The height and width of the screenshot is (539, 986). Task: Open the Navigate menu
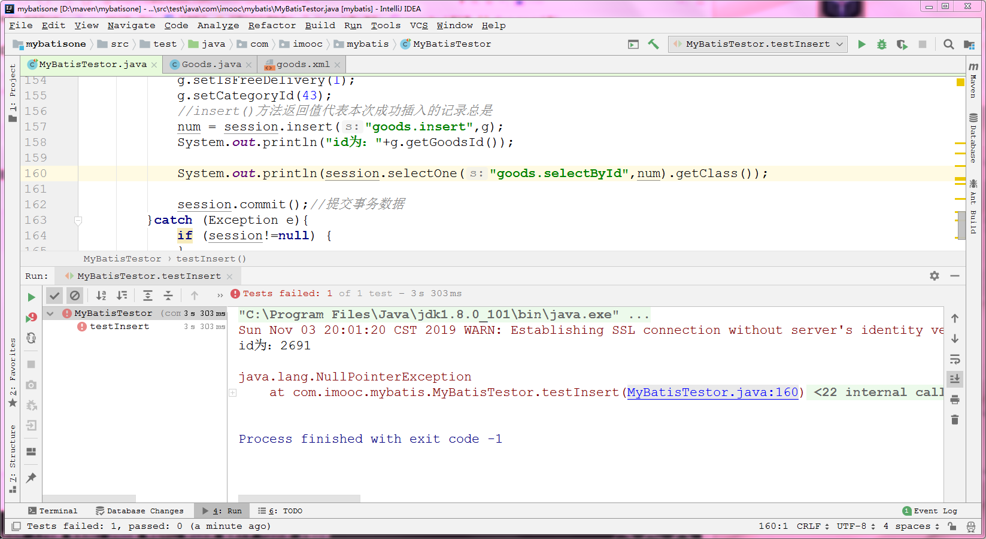[131, 25]
